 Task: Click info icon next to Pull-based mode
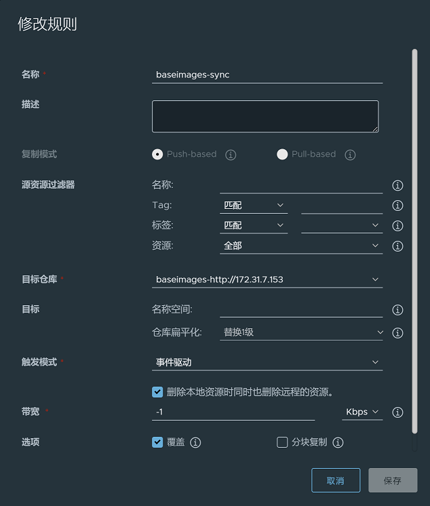click(x=350, y=155)
